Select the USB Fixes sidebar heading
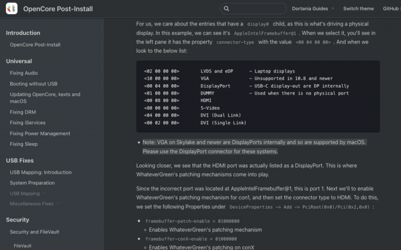Image resolution: width=401 pixels, height=250 pixels. click(x=20, y=160)
